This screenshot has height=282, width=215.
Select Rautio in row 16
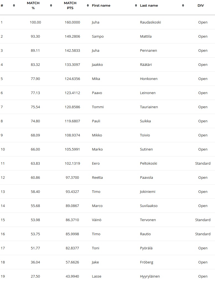coord(145,234)
